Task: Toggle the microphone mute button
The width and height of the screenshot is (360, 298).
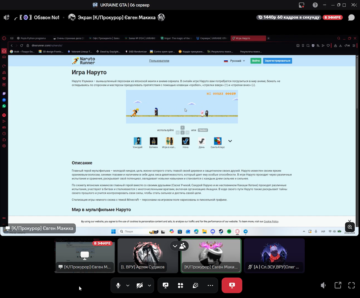Action: 118,285
